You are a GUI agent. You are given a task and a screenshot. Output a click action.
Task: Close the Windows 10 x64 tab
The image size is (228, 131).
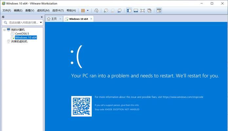91,19
